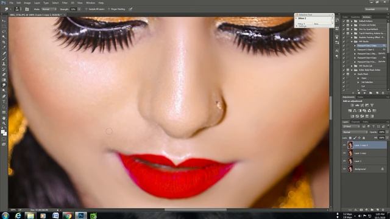The image size is (390, 219).
Task: Expand the Set Selection step
Action: point(358,82)
